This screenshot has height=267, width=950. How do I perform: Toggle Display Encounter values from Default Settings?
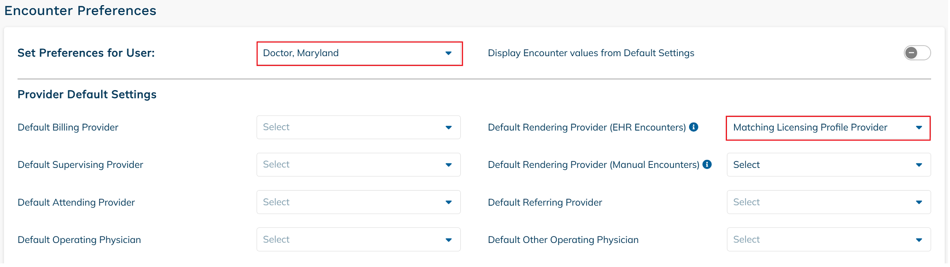tap(917, 53)
